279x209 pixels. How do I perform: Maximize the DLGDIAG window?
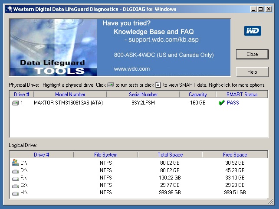261,9
